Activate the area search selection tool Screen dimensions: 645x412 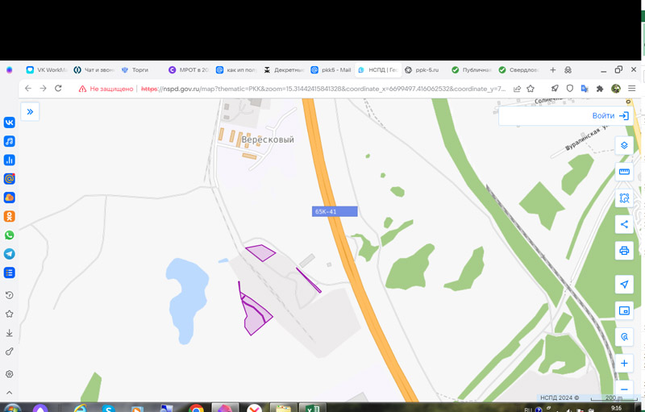pos(623,198)
